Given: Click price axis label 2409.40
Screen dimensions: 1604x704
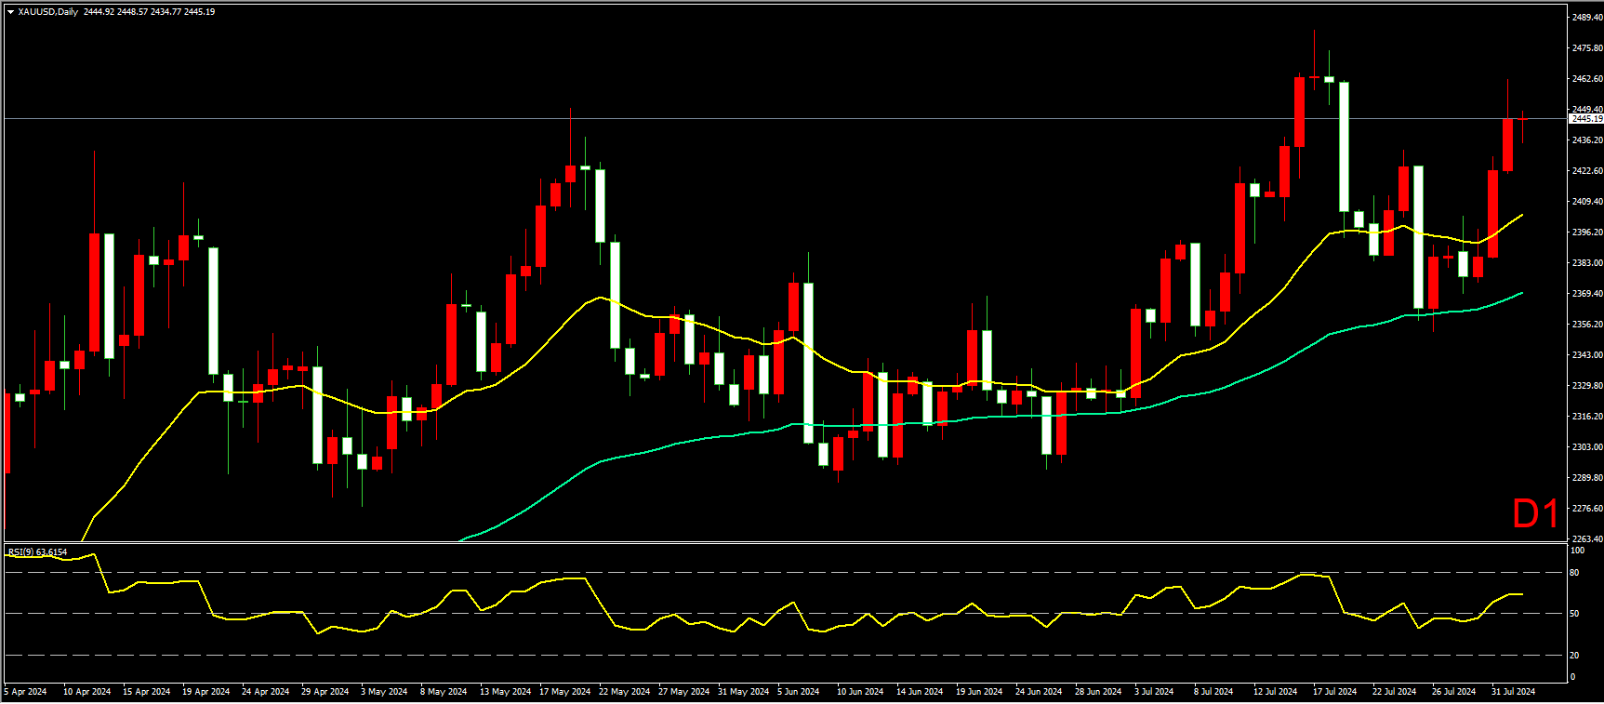Looking at the screenshot, I should click(x=1587, y=202).
